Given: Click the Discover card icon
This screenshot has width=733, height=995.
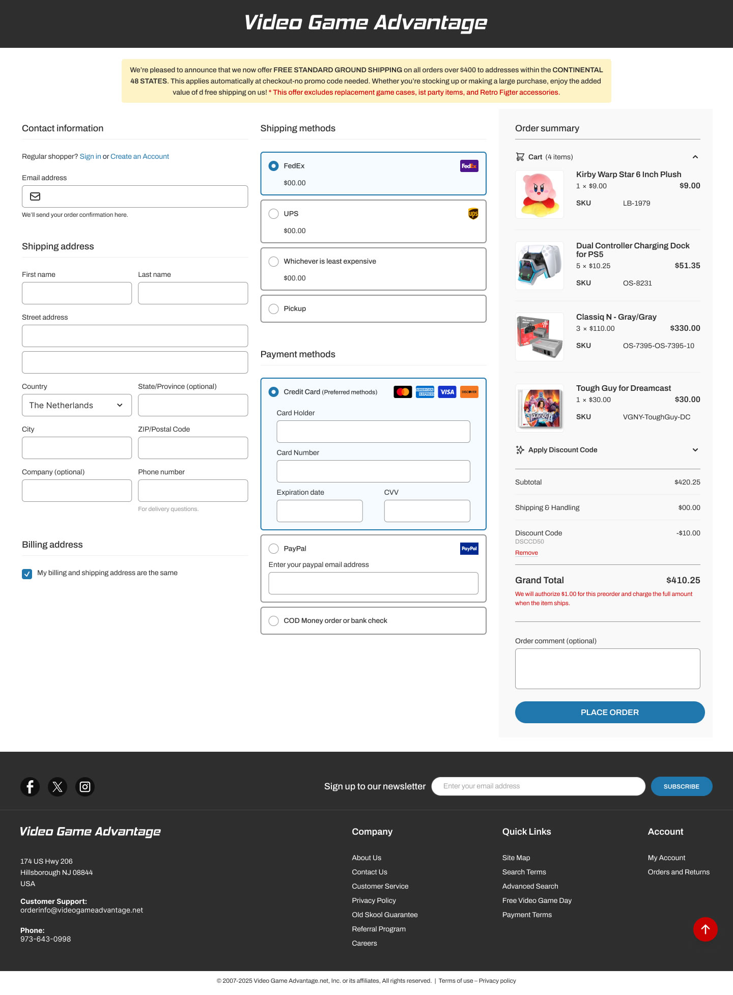Looking at the screenshot, I should pos(469,392).
